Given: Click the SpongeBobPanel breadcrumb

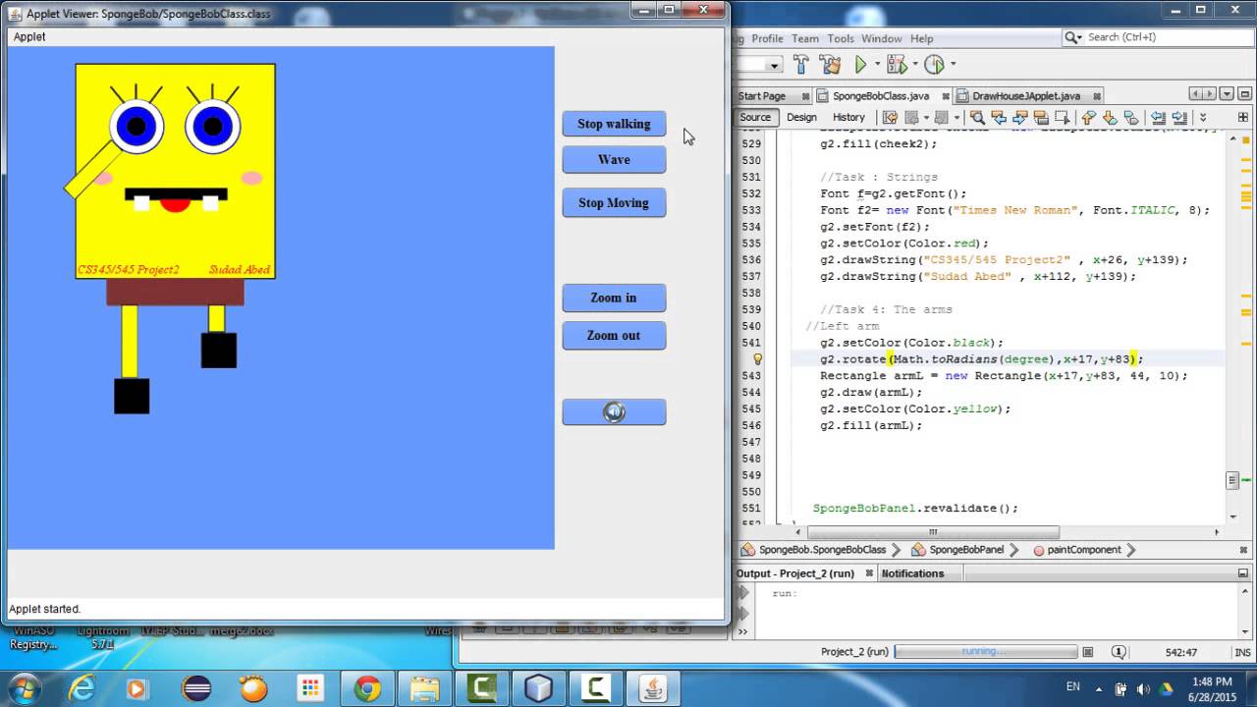Looking at the screenshot, I should 966,550.
